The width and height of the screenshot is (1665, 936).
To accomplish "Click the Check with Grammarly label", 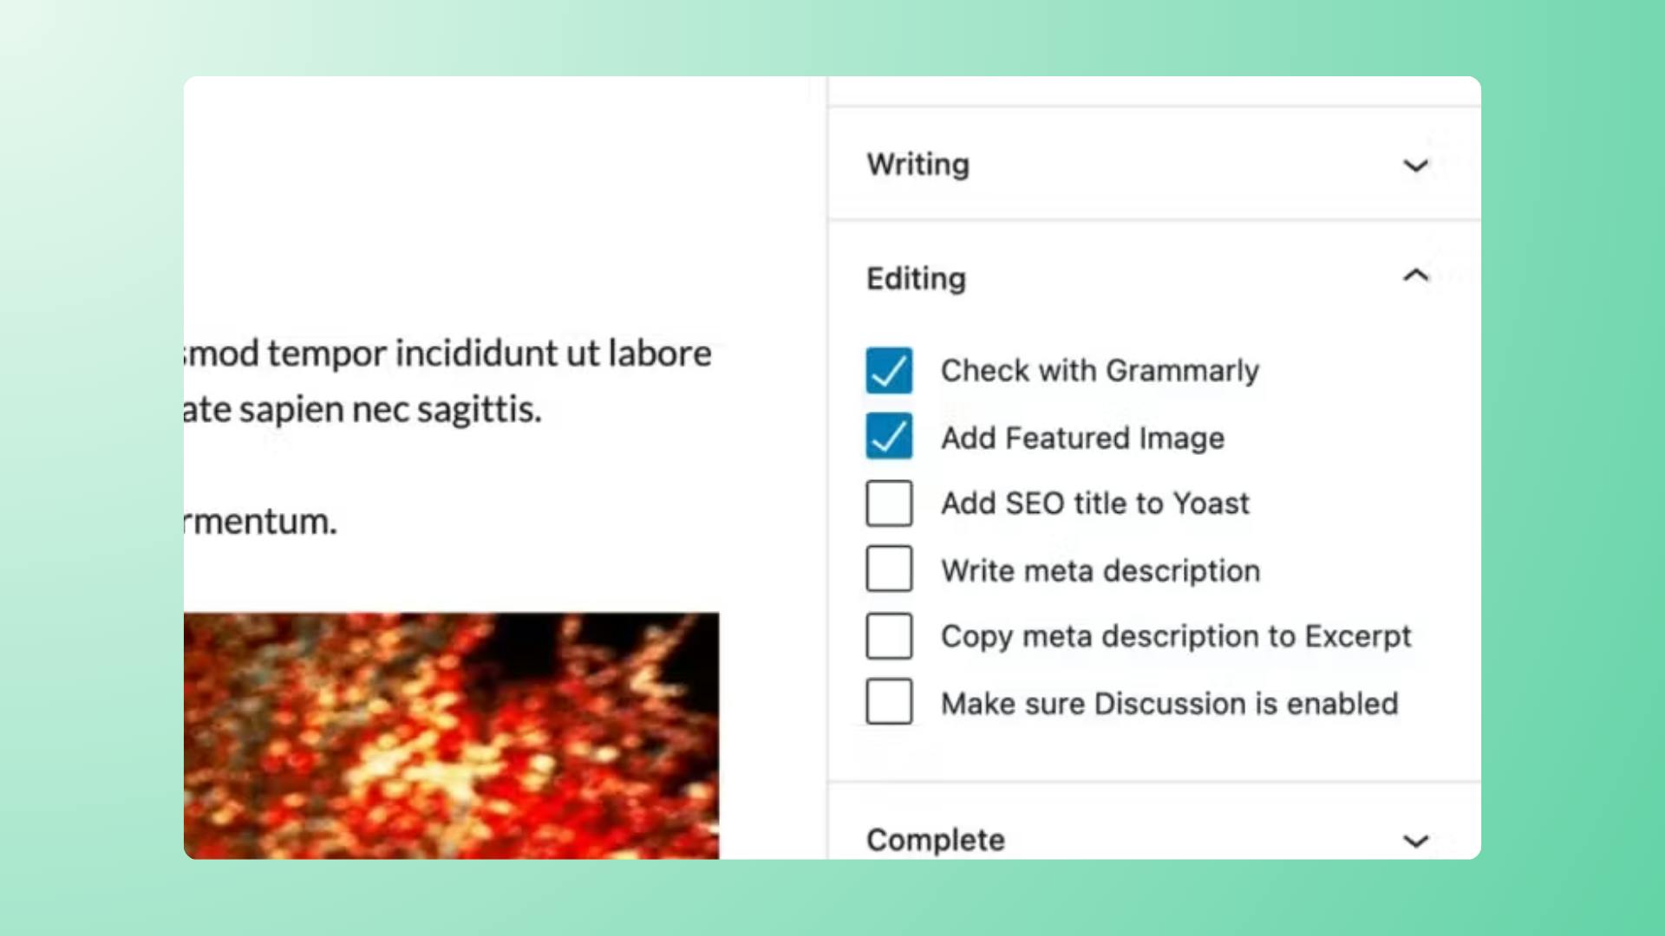I will pos(1100,371).
